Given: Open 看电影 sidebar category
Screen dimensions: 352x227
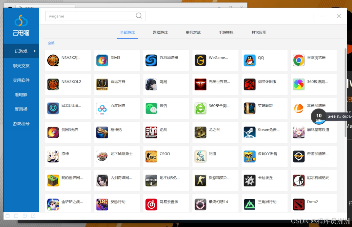Looking at the screenshot, I should [21, 95].
